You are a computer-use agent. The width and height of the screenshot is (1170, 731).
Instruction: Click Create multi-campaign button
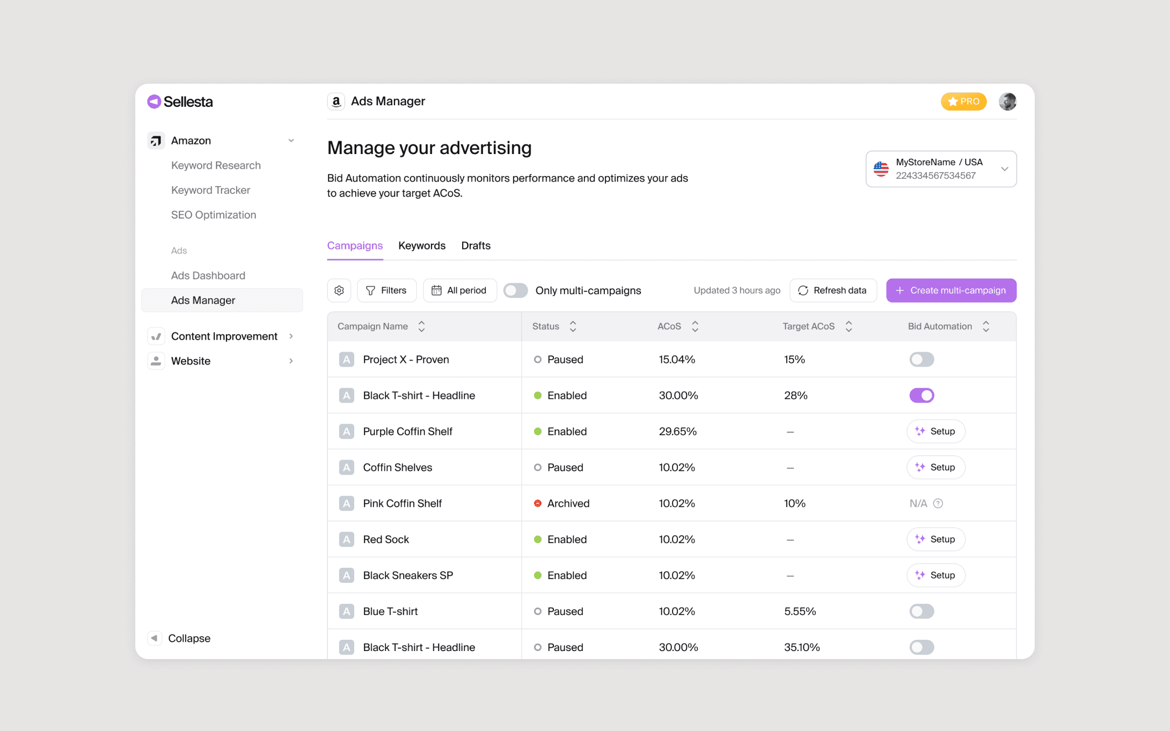[951, 290]
